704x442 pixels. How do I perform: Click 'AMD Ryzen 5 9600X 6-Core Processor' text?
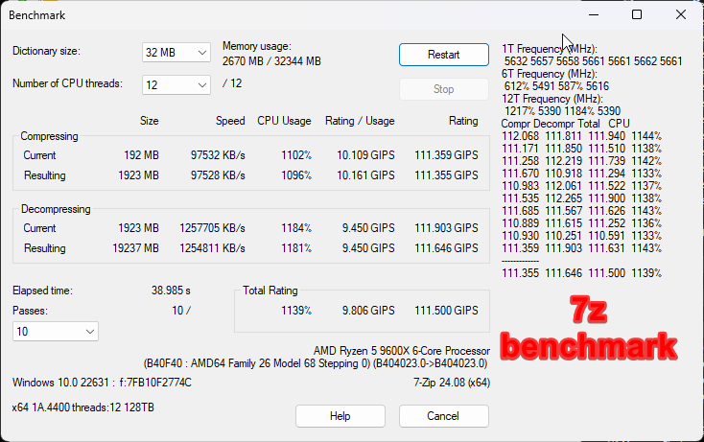tap(401, 351)
